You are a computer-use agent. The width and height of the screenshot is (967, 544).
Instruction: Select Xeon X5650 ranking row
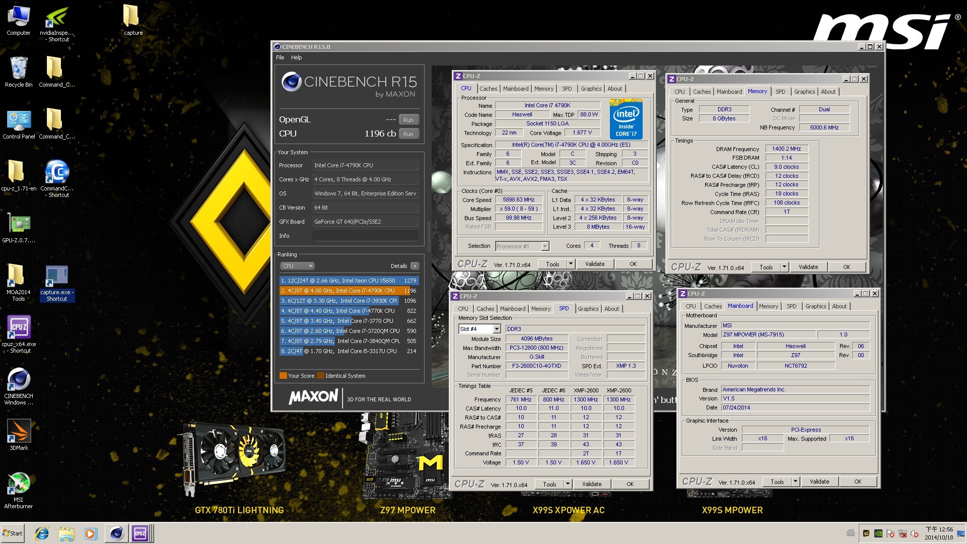pos(349,281)
